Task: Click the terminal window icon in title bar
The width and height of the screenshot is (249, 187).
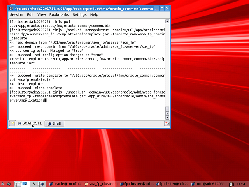Action: 11,9
